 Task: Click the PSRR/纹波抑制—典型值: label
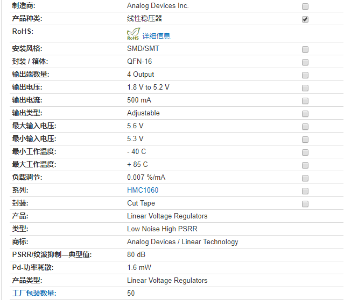(x=52, y=255)
